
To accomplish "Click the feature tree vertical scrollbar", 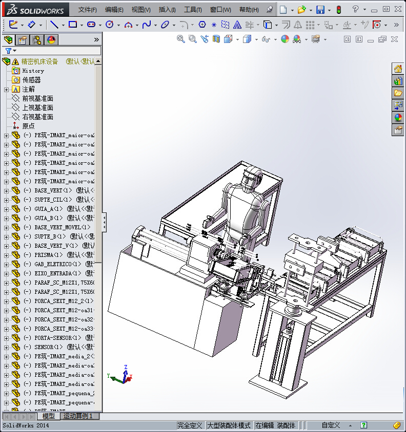I will click(x=98, y=164).
